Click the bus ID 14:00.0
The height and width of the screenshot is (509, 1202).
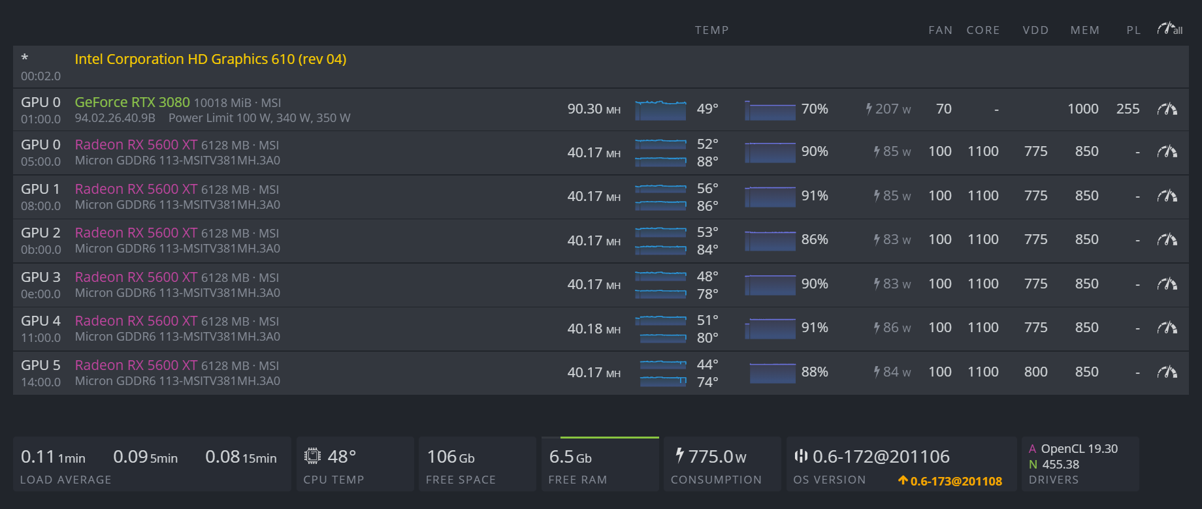pos(41,382)
